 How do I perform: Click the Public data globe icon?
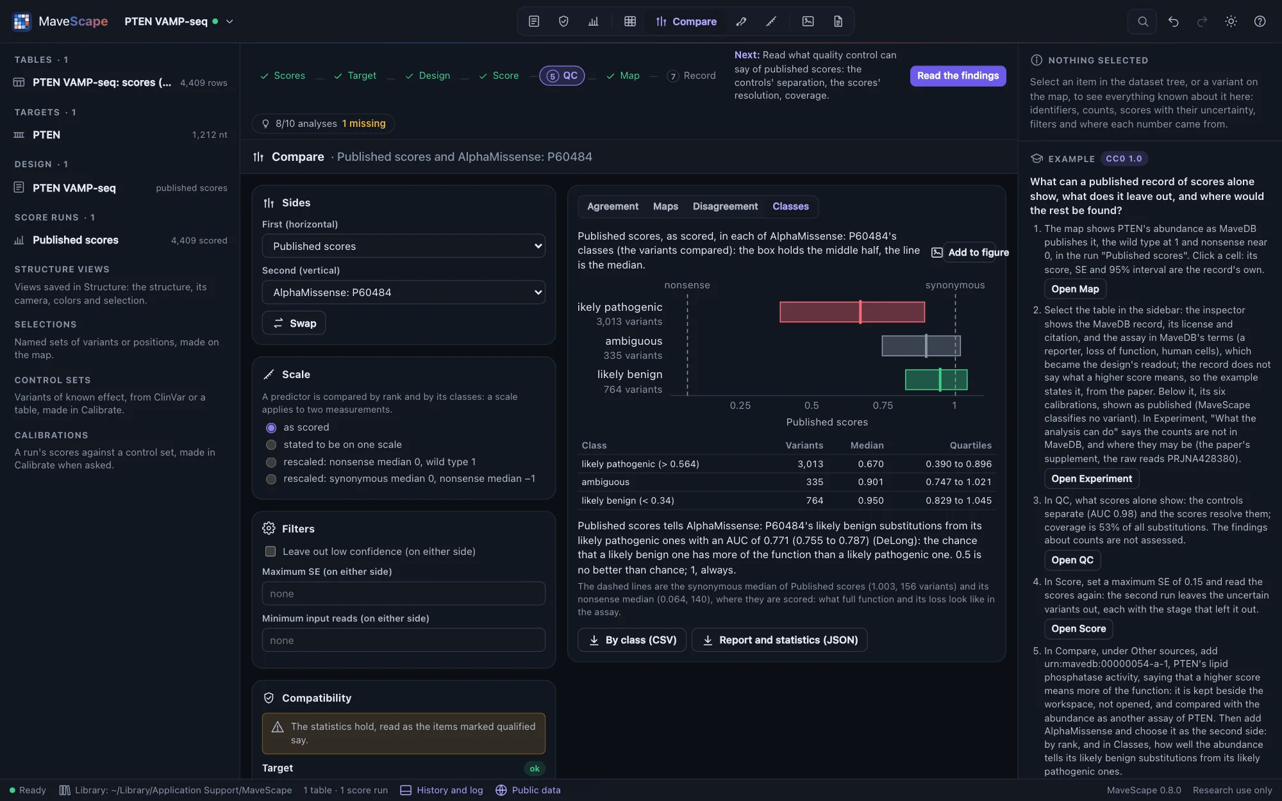501,790
